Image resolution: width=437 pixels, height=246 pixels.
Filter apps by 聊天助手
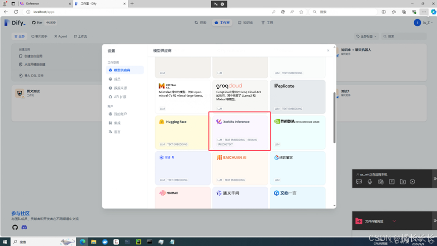click(x=39, y=36)
